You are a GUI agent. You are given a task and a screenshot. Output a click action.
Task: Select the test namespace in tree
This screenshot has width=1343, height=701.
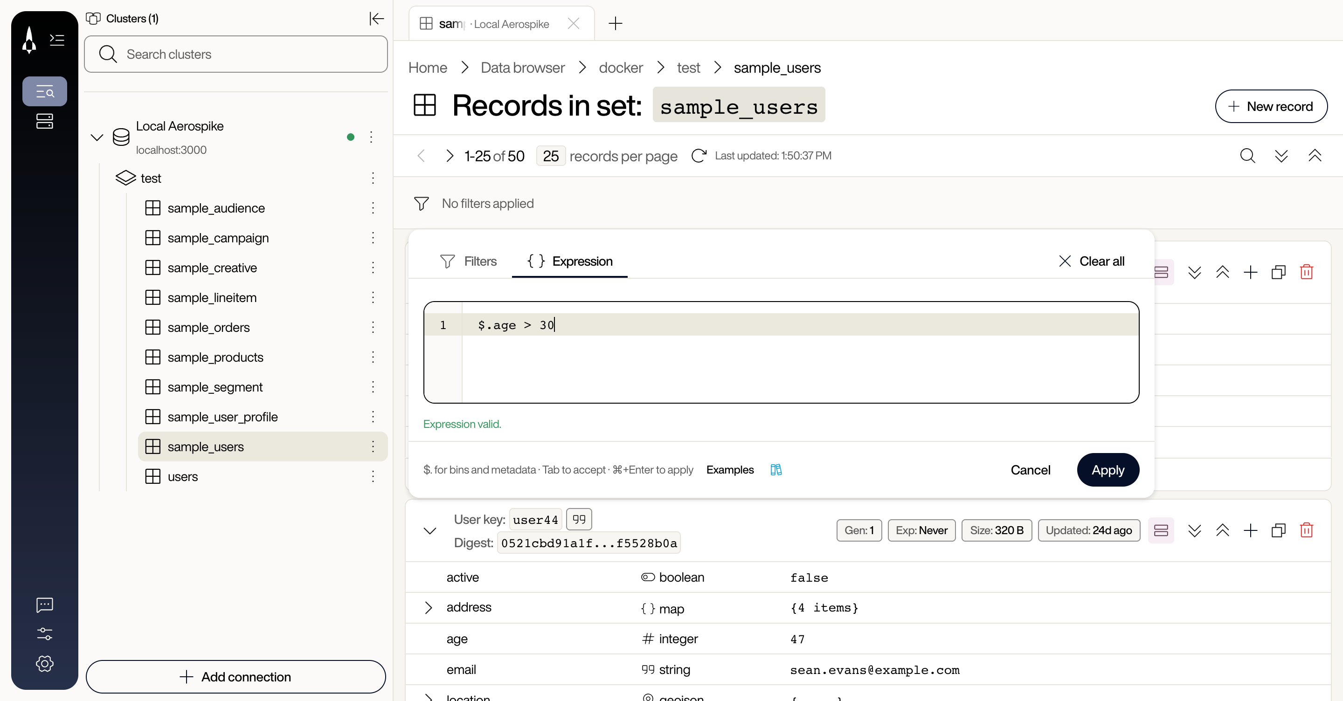point(151,178)
